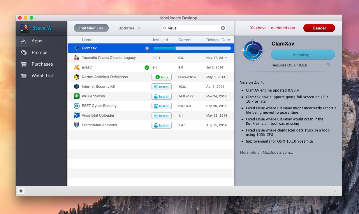This screenshot has height=214, width=359.
Task: Select the AVG AntiVirus row name
Action: [93, 96]
